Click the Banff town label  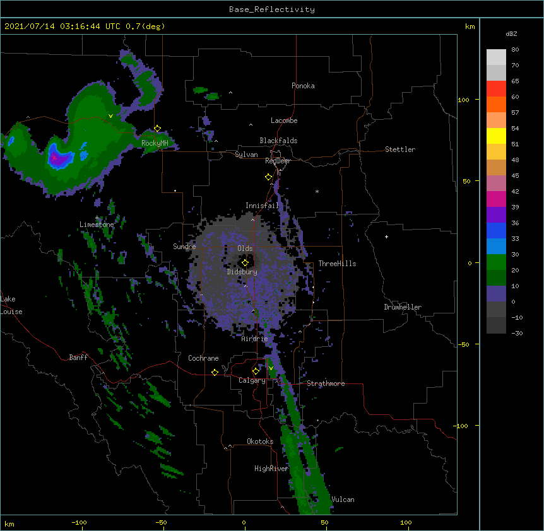[78, 358]
